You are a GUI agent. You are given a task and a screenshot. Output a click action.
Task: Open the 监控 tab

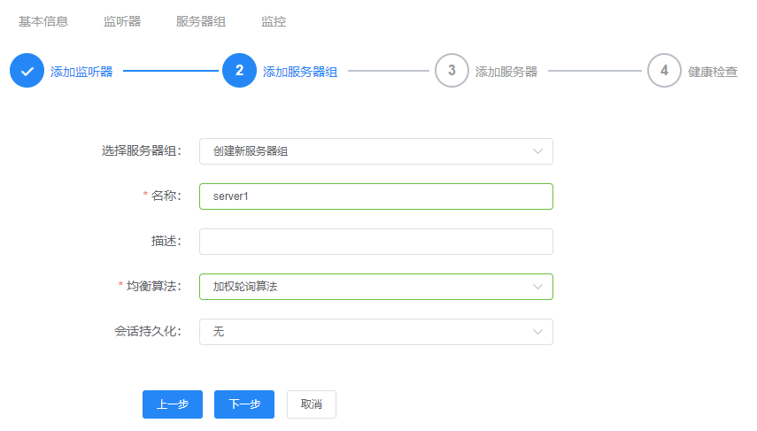[274, 21]
